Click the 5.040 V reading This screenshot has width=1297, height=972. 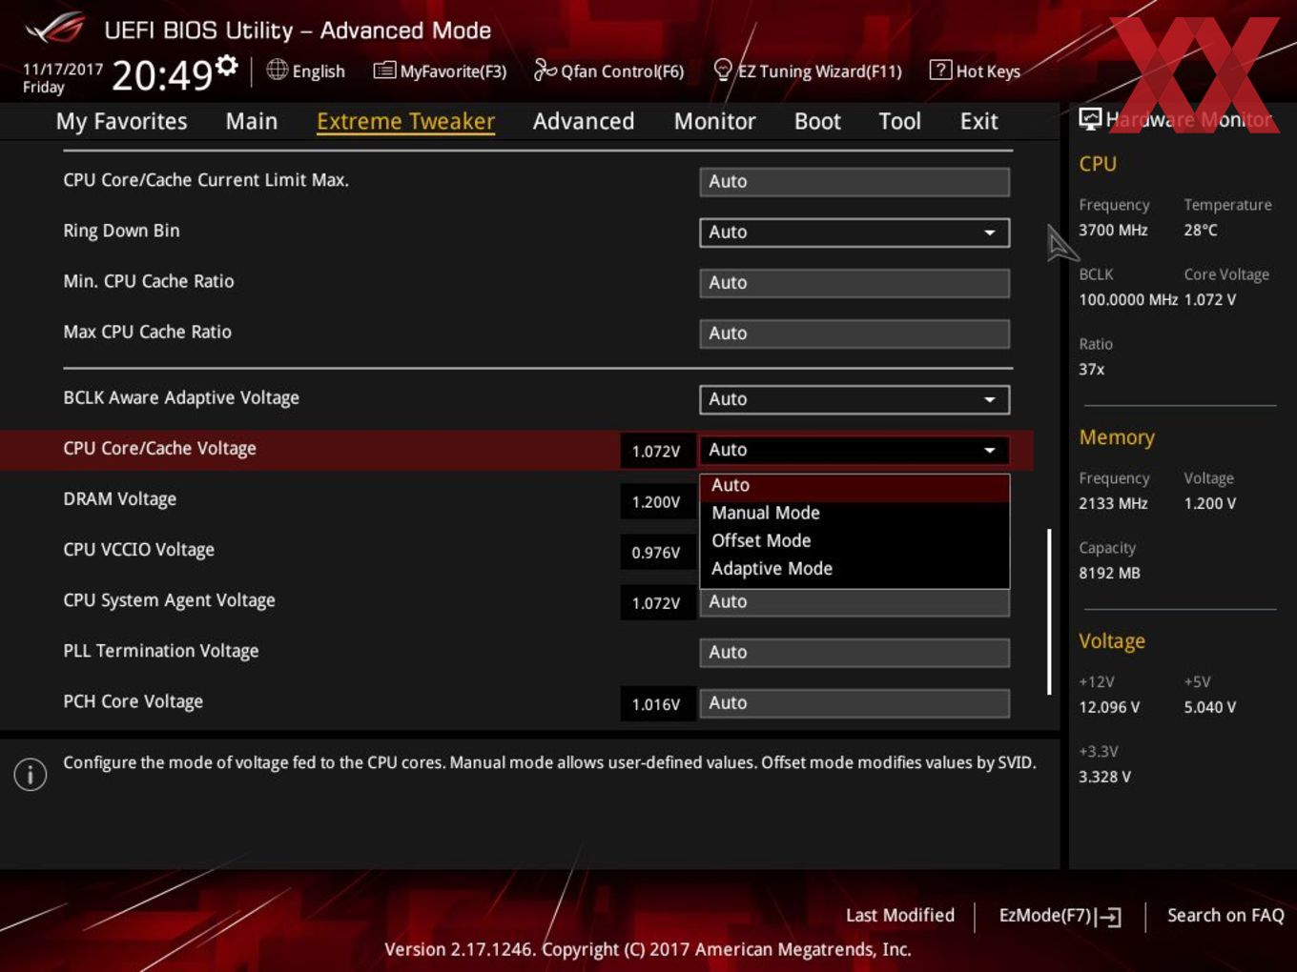(1210, 707)
